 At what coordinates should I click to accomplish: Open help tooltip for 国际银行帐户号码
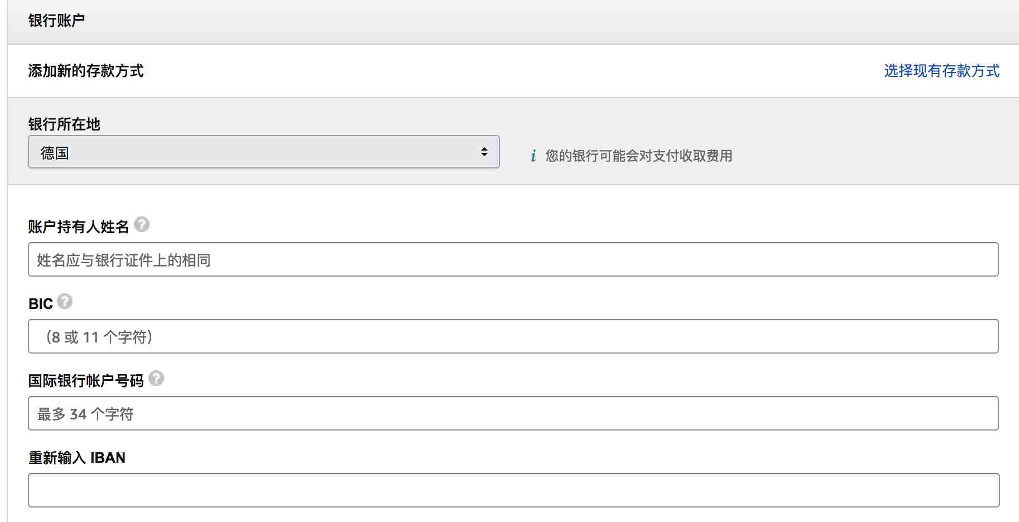coord(156,378)
